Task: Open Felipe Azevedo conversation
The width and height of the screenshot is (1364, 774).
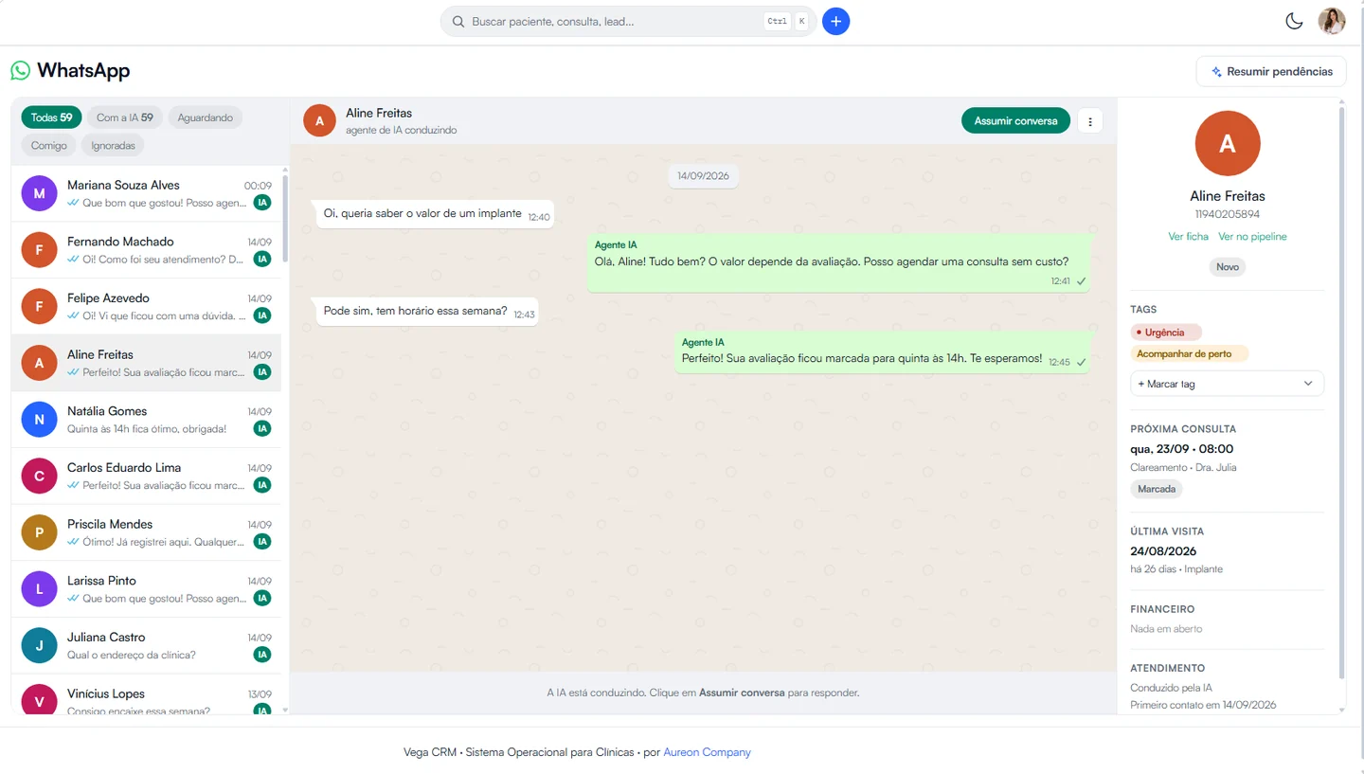Action: coord(146,306)
